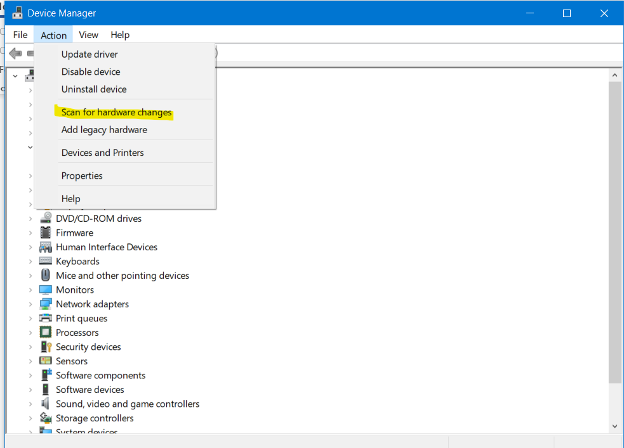Expand the Monitors node
This screenshot has width=624, height=448.
tap(30, 290)
